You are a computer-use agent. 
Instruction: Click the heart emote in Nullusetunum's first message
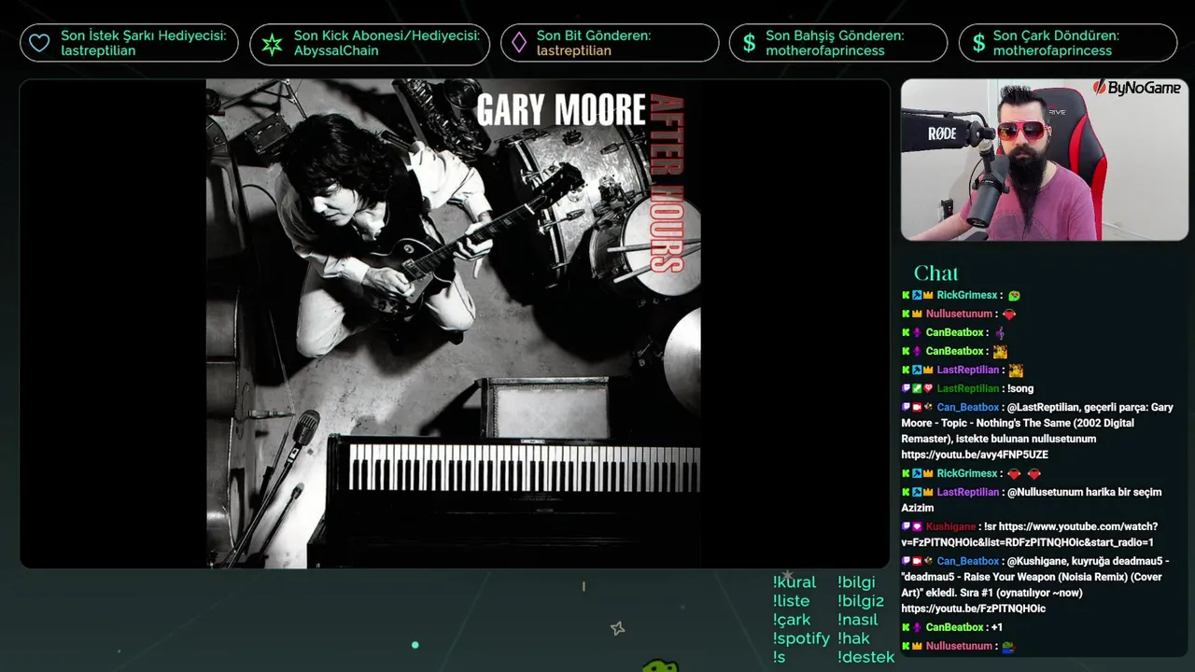click(1009, 315)
